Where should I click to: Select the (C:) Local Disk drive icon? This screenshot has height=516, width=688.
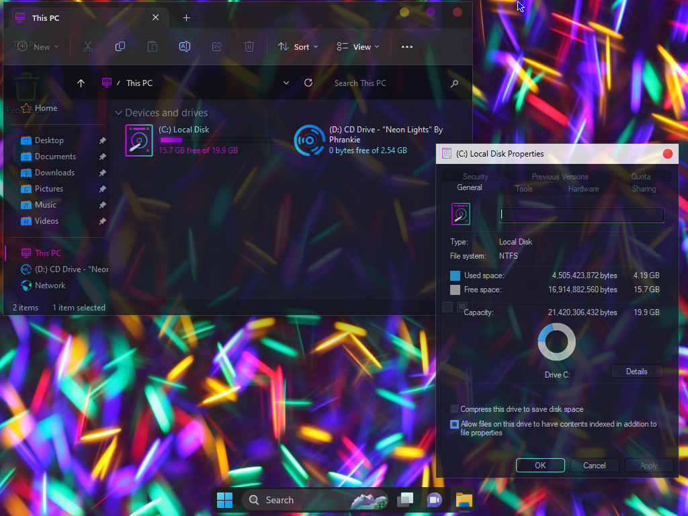click(139, 140)
